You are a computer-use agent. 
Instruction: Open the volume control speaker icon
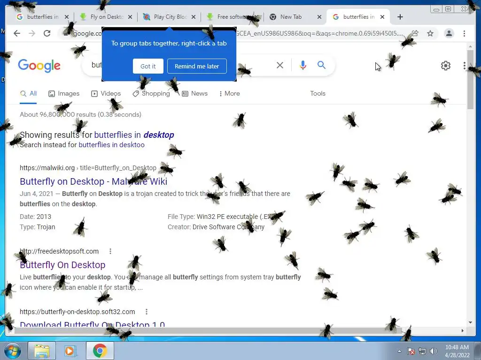pyautogui.click(x=433, y=351)
